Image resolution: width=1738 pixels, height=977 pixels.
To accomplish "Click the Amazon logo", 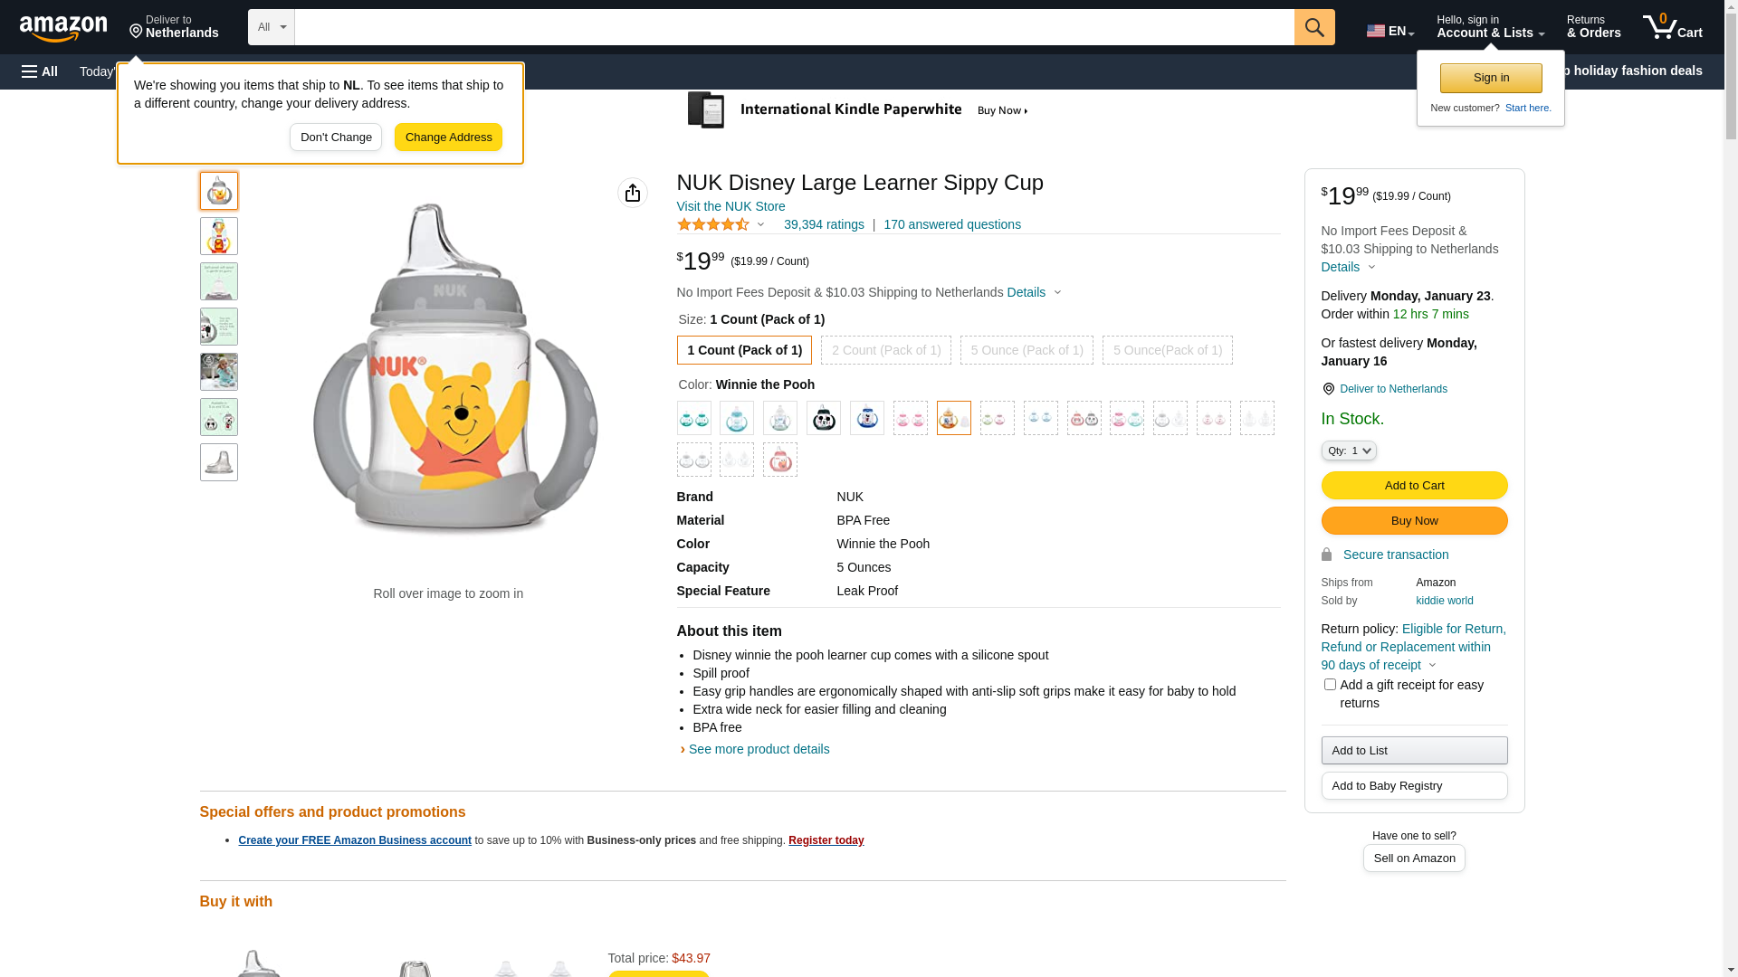I will click(x=63, y=29).
